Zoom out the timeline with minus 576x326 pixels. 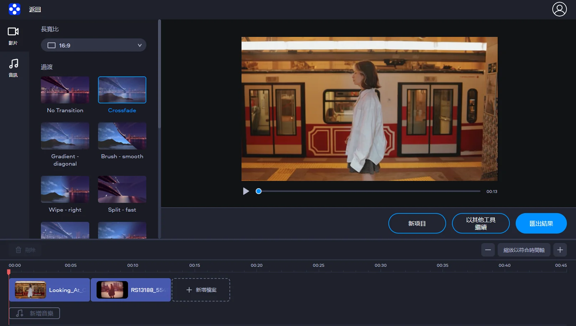coord(488,250)
